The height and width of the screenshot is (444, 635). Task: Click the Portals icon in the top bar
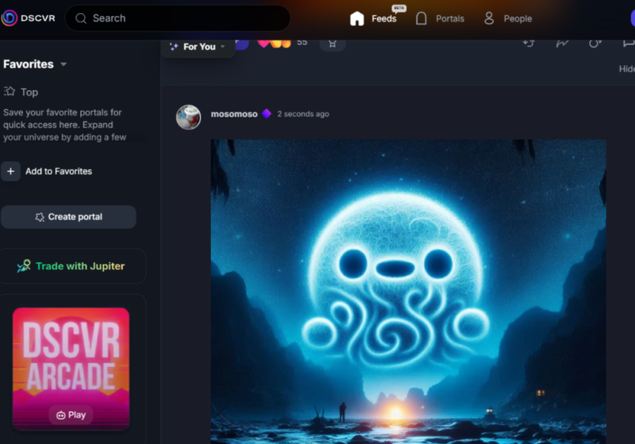[x=422, y=18]
